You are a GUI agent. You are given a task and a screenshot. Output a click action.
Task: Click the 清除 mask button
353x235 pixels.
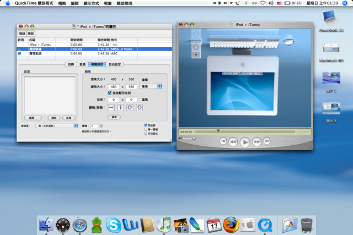pos(54,118)
